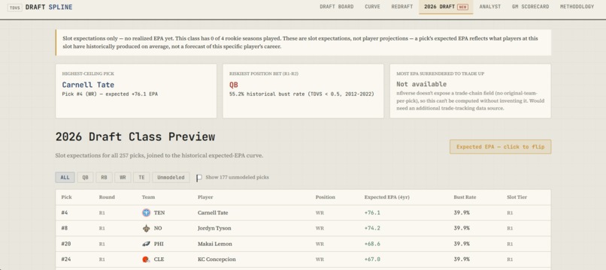Screen dimensions: 606x270
Task: Click the +74.2 expected EPA value
Action: (x=372, y=228)
